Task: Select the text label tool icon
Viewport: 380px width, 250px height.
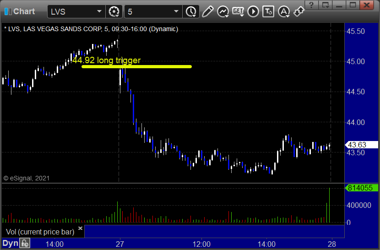Action: tap(268, 11)
